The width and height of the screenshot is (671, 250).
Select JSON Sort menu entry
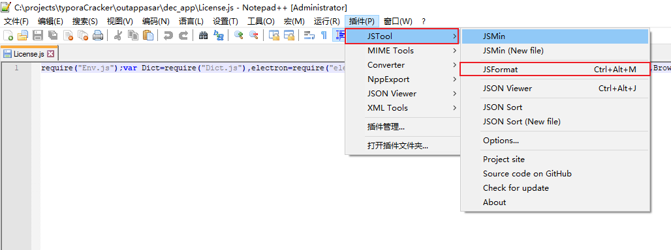(555, 107)
